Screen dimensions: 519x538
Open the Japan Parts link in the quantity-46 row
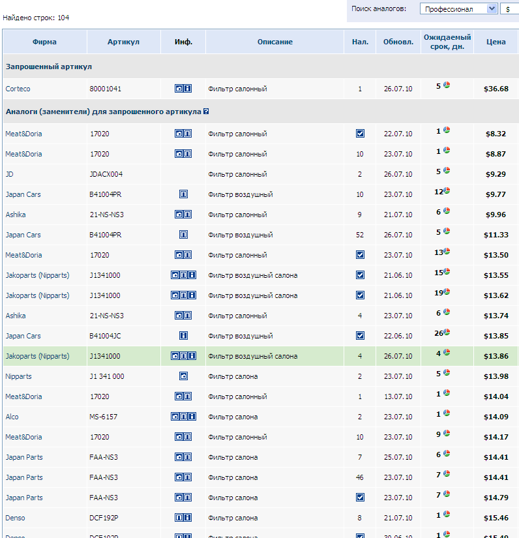[x=24, y=477]
